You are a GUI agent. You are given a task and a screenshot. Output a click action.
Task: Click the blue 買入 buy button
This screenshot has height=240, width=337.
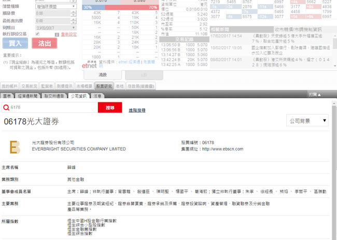point(15,43)
